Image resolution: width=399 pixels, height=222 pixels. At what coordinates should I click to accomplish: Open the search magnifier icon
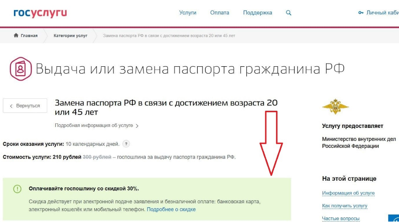coord(288,13)
